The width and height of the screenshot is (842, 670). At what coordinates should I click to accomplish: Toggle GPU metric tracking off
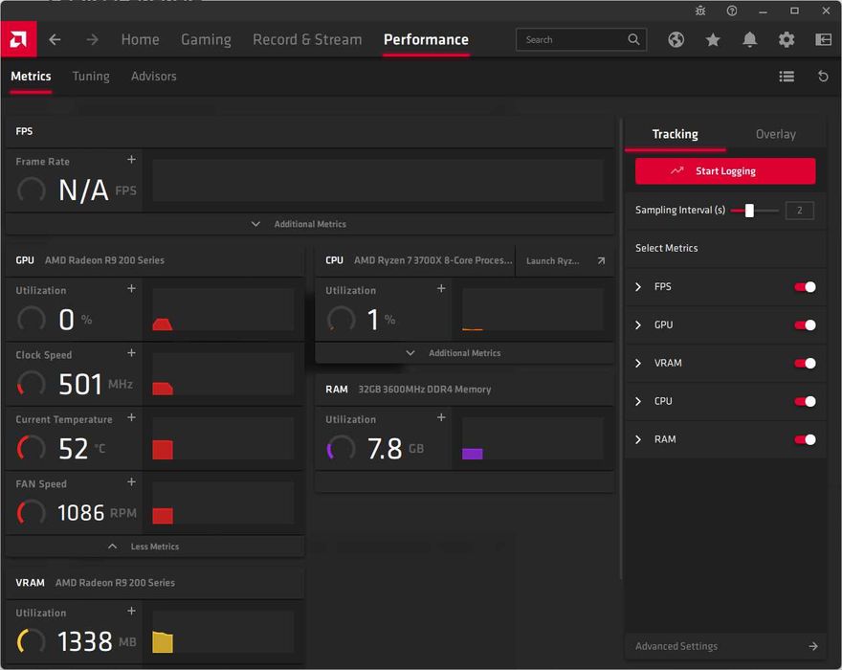[805, 325]
